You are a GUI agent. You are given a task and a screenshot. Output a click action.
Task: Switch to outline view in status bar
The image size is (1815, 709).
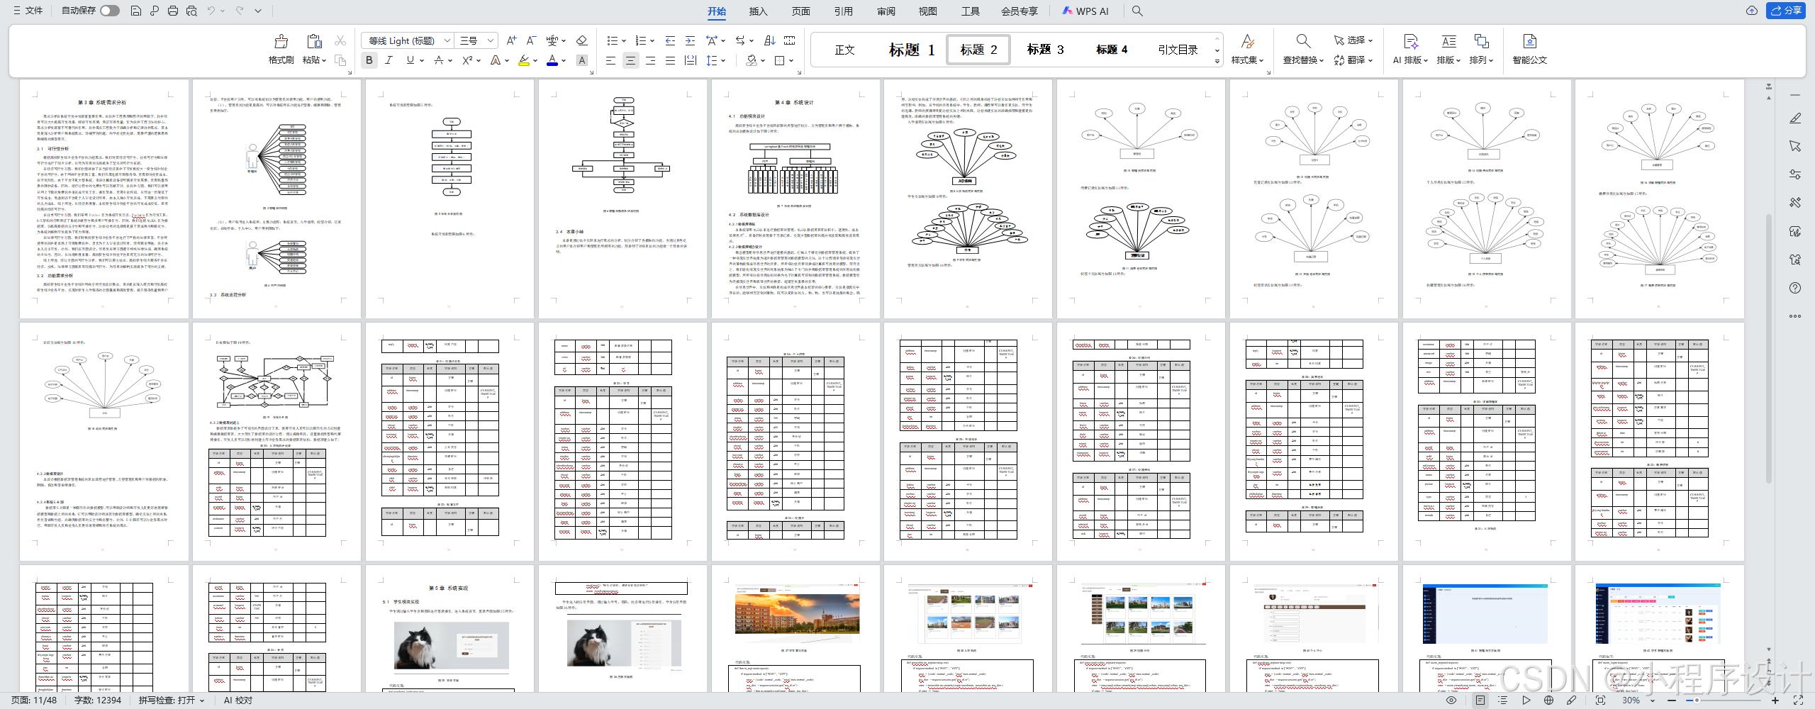[x=1502, y=700]
